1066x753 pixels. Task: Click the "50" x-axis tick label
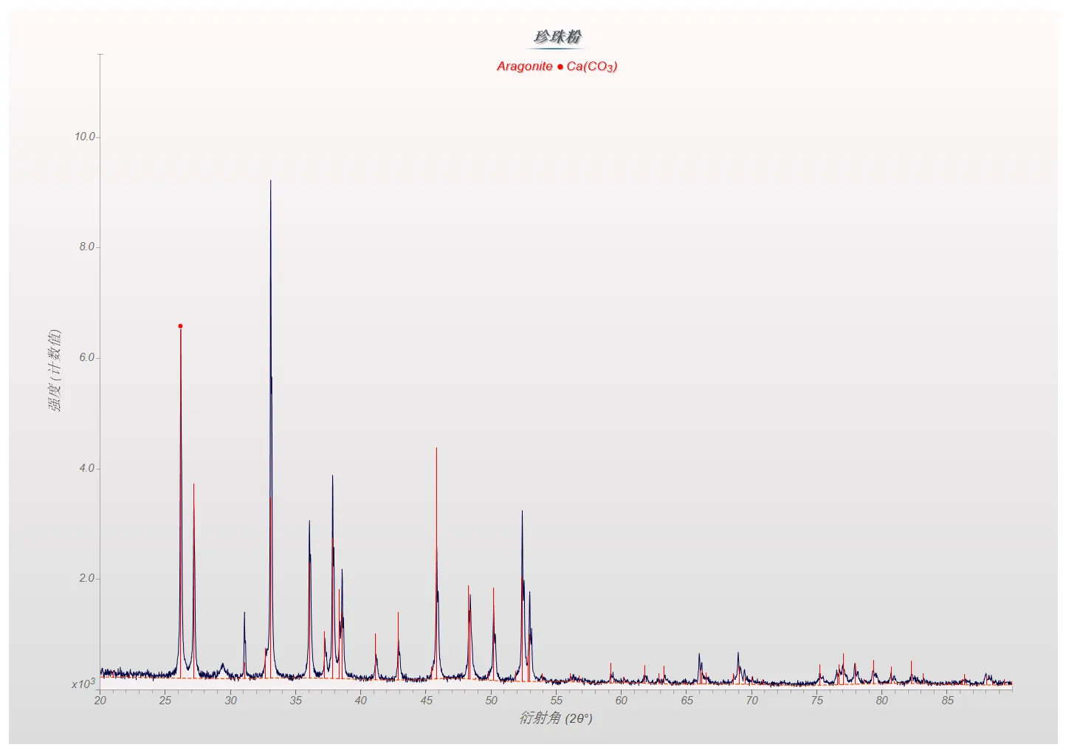point(492,700)
